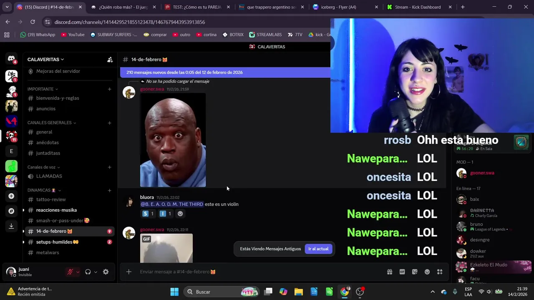Open Discover servers compass icon
This screenshot has width=534, height=300.
point(11,211)
